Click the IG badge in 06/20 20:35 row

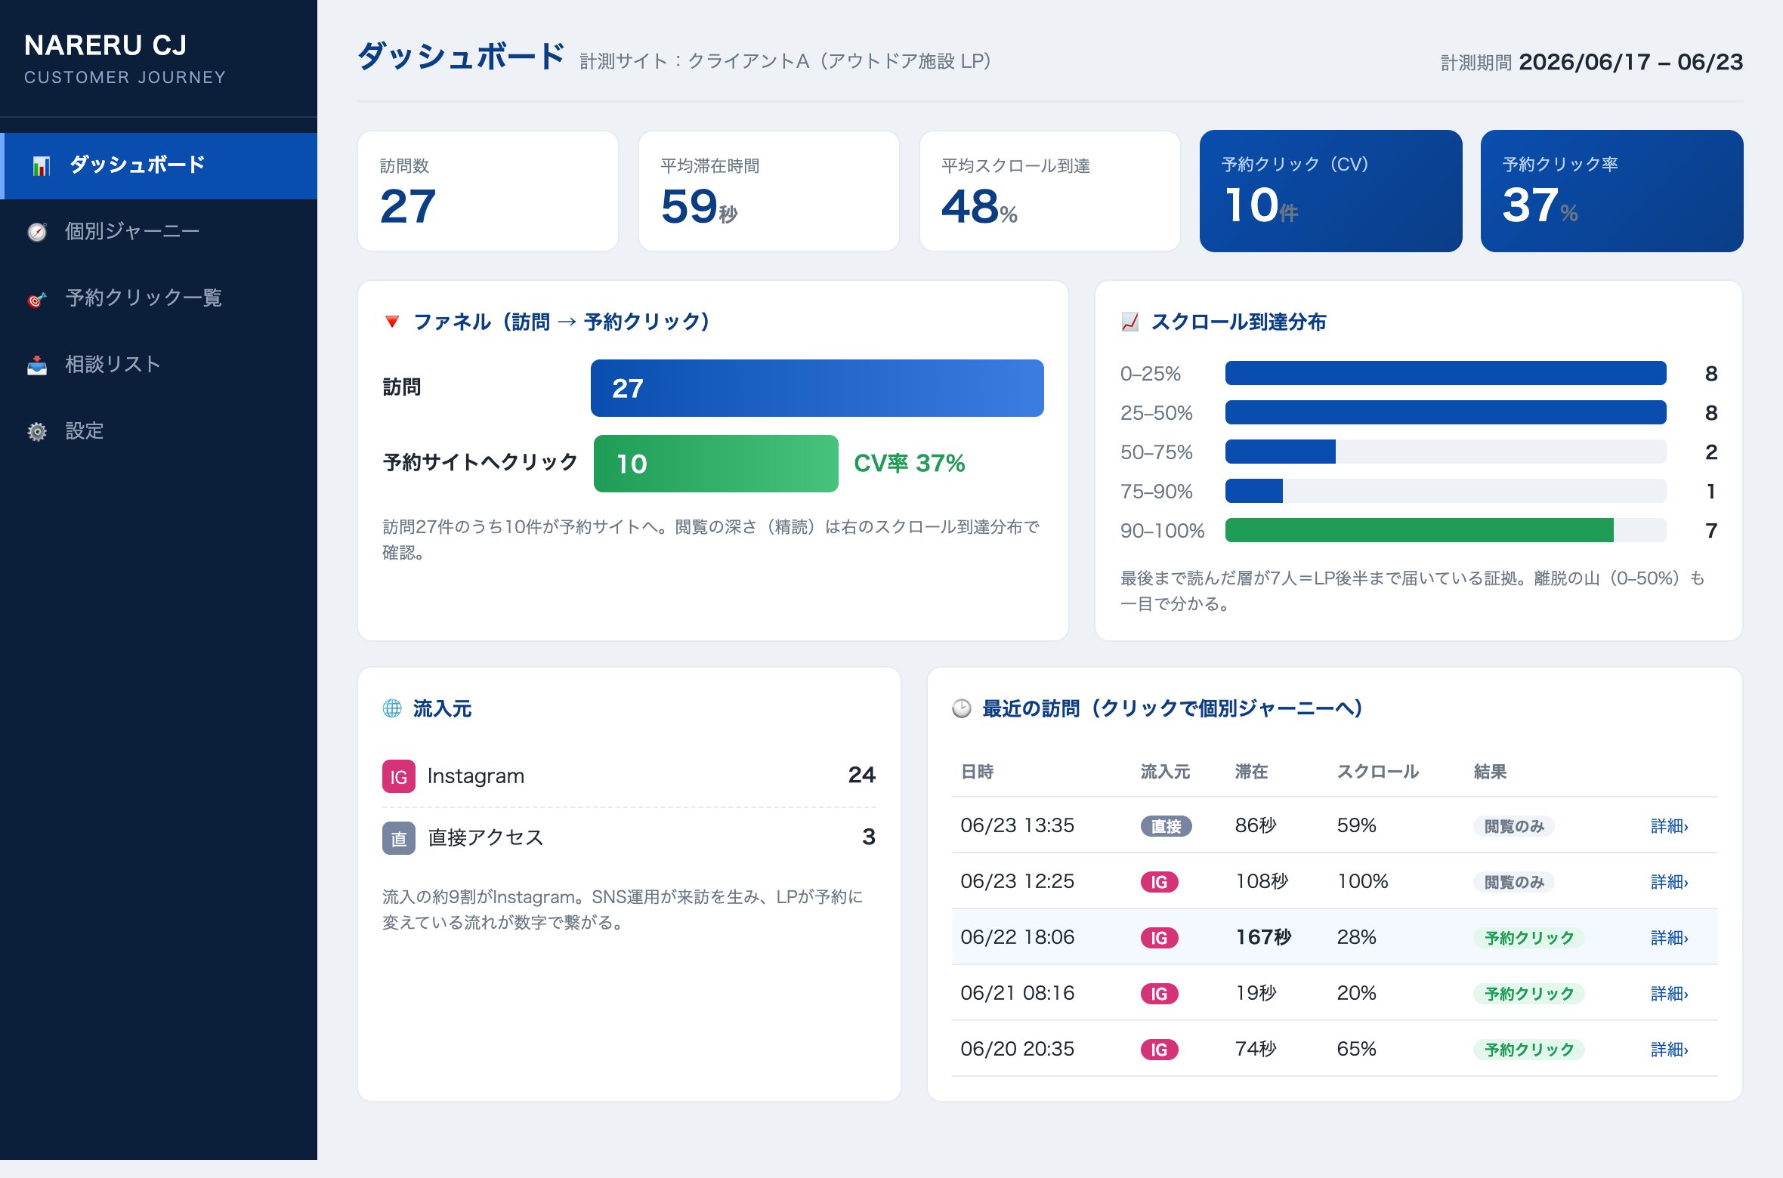pos(1159,1050)
